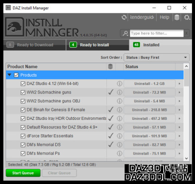Open the Help menu
Viewport: 195px width, 184px height.
pyautogui.click(x=164, y=17)
